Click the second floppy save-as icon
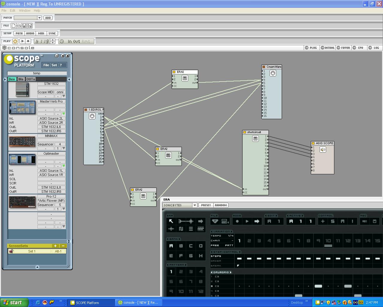Viewport: 383px width, 307px height. (x=30, y=26)
